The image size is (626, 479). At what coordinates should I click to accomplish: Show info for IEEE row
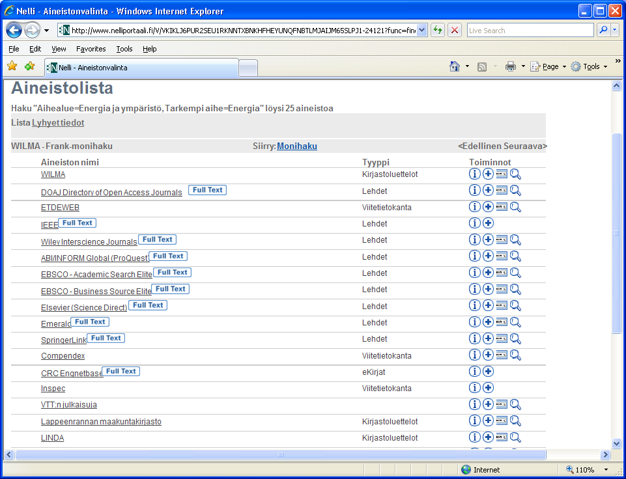(474, 223)
